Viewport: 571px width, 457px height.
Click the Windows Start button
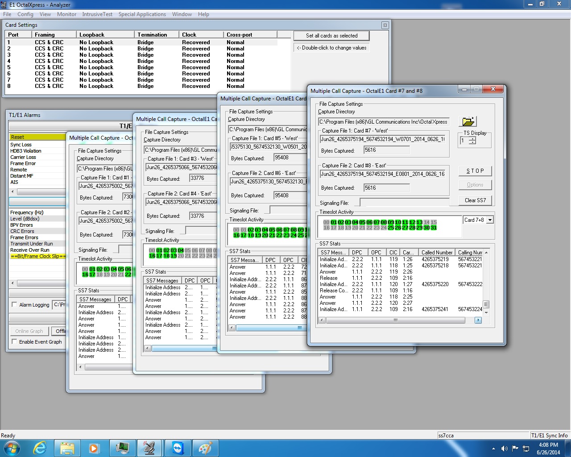pyautogui.click(x=12, y=448)
